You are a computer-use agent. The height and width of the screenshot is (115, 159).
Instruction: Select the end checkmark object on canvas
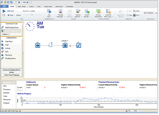tap(79, 45)
